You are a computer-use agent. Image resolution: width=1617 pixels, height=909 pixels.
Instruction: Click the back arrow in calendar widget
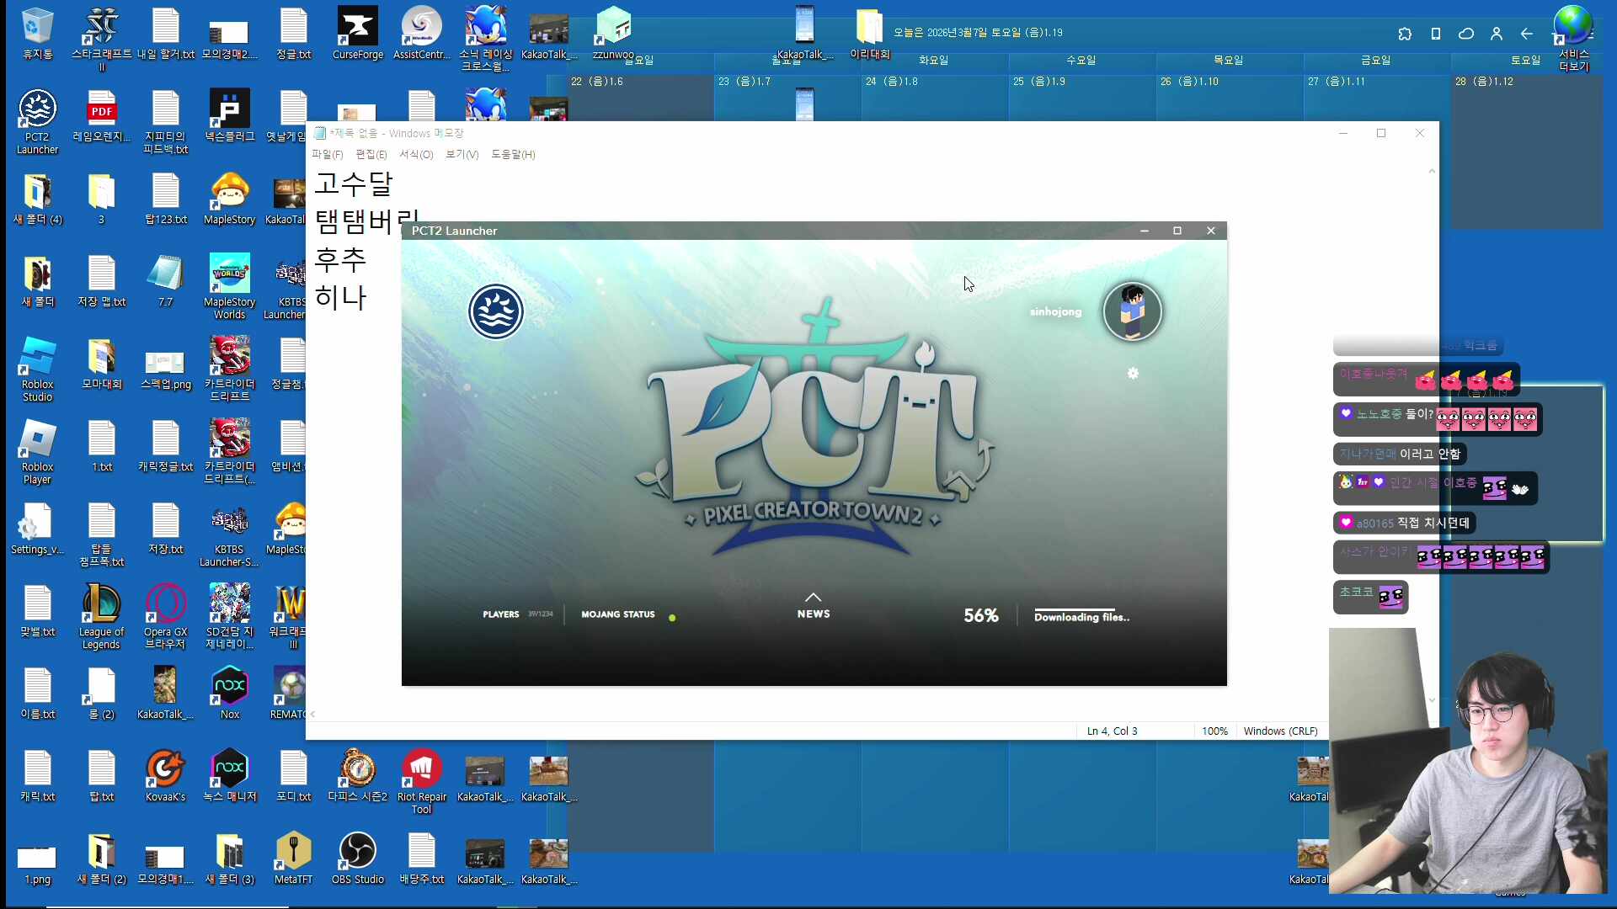point(1527,34)
